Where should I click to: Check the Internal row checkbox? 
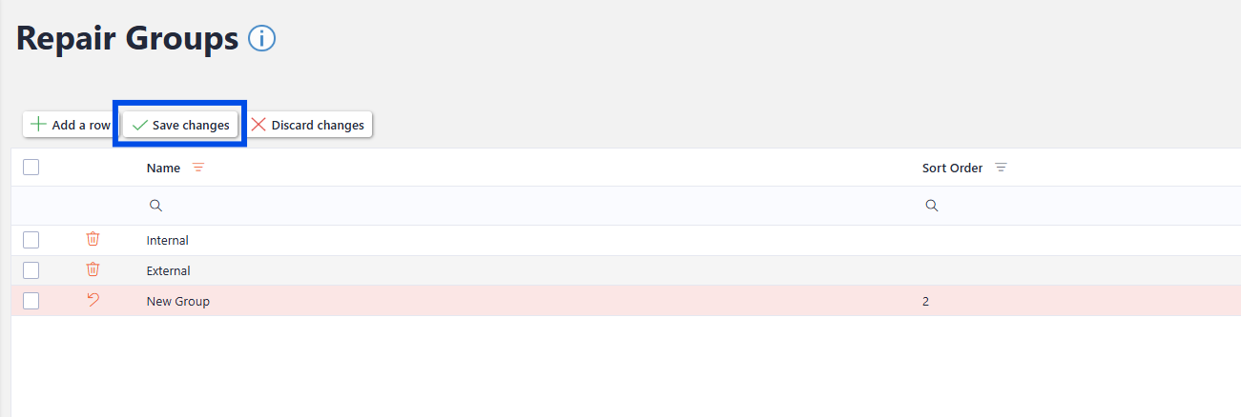(31, 240)
